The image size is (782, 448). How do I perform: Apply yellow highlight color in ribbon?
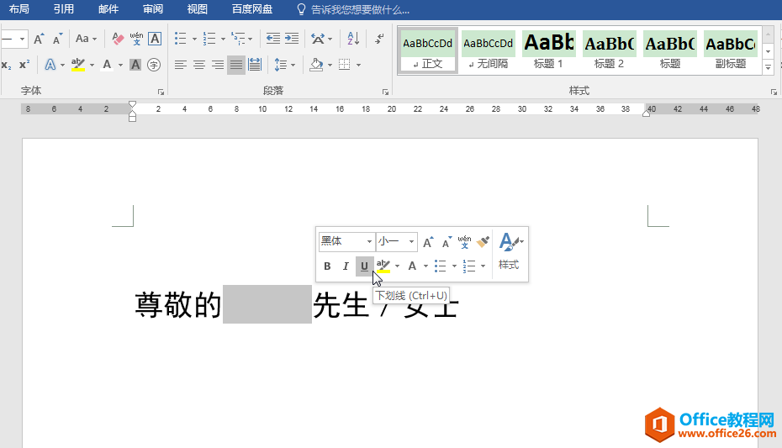(78, 65)
